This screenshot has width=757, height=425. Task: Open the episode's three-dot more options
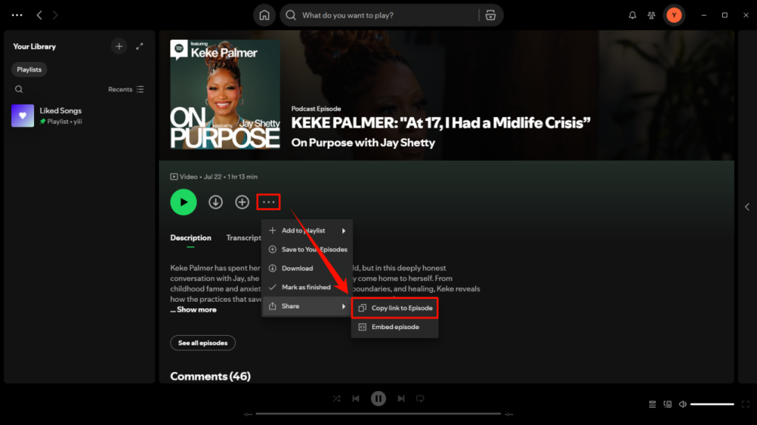pos(268,202)
